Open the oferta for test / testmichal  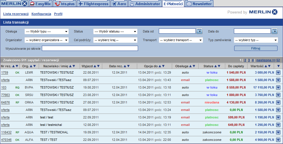5,125
